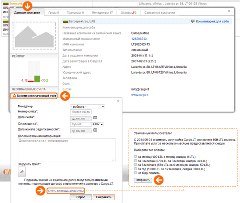
Task: Click the green positive rating bar
Action: coord(38,78)
